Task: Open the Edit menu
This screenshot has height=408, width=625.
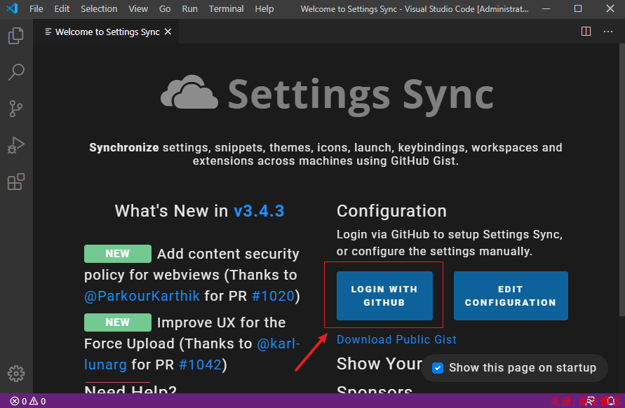Action: [62, 9]
